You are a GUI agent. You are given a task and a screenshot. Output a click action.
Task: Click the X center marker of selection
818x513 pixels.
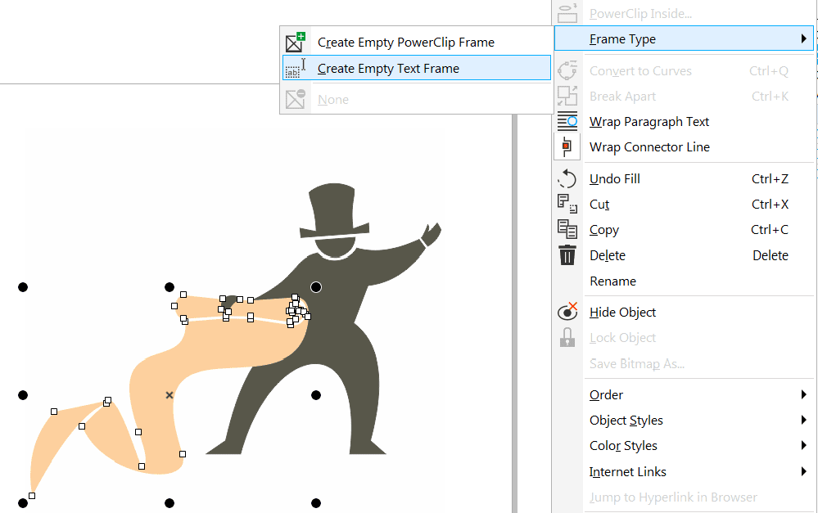[x=169, y=395]
